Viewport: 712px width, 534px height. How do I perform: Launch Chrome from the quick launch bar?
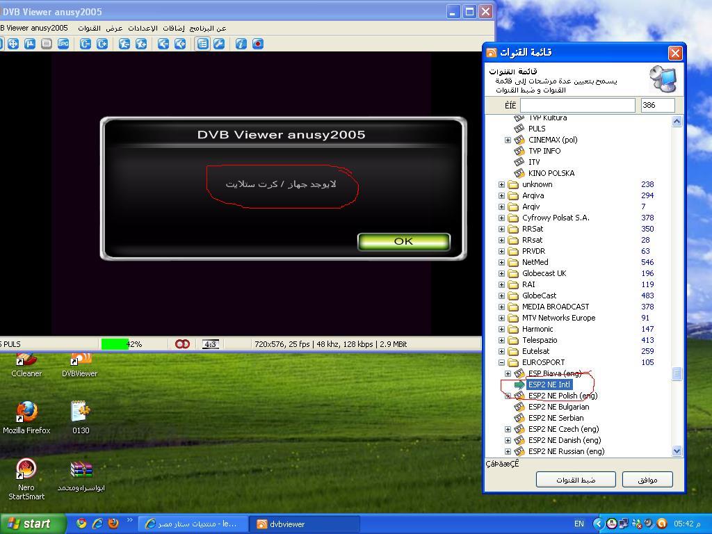point(81,524)
